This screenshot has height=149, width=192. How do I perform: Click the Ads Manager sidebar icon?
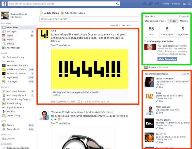coord(4,48)
